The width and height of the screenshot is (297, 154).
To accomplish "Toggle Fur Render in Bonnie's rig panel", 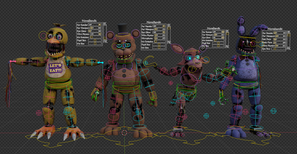I will (280, 33).
